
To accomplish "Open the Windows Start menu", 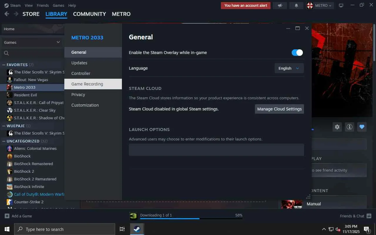I will coord(7,229).
